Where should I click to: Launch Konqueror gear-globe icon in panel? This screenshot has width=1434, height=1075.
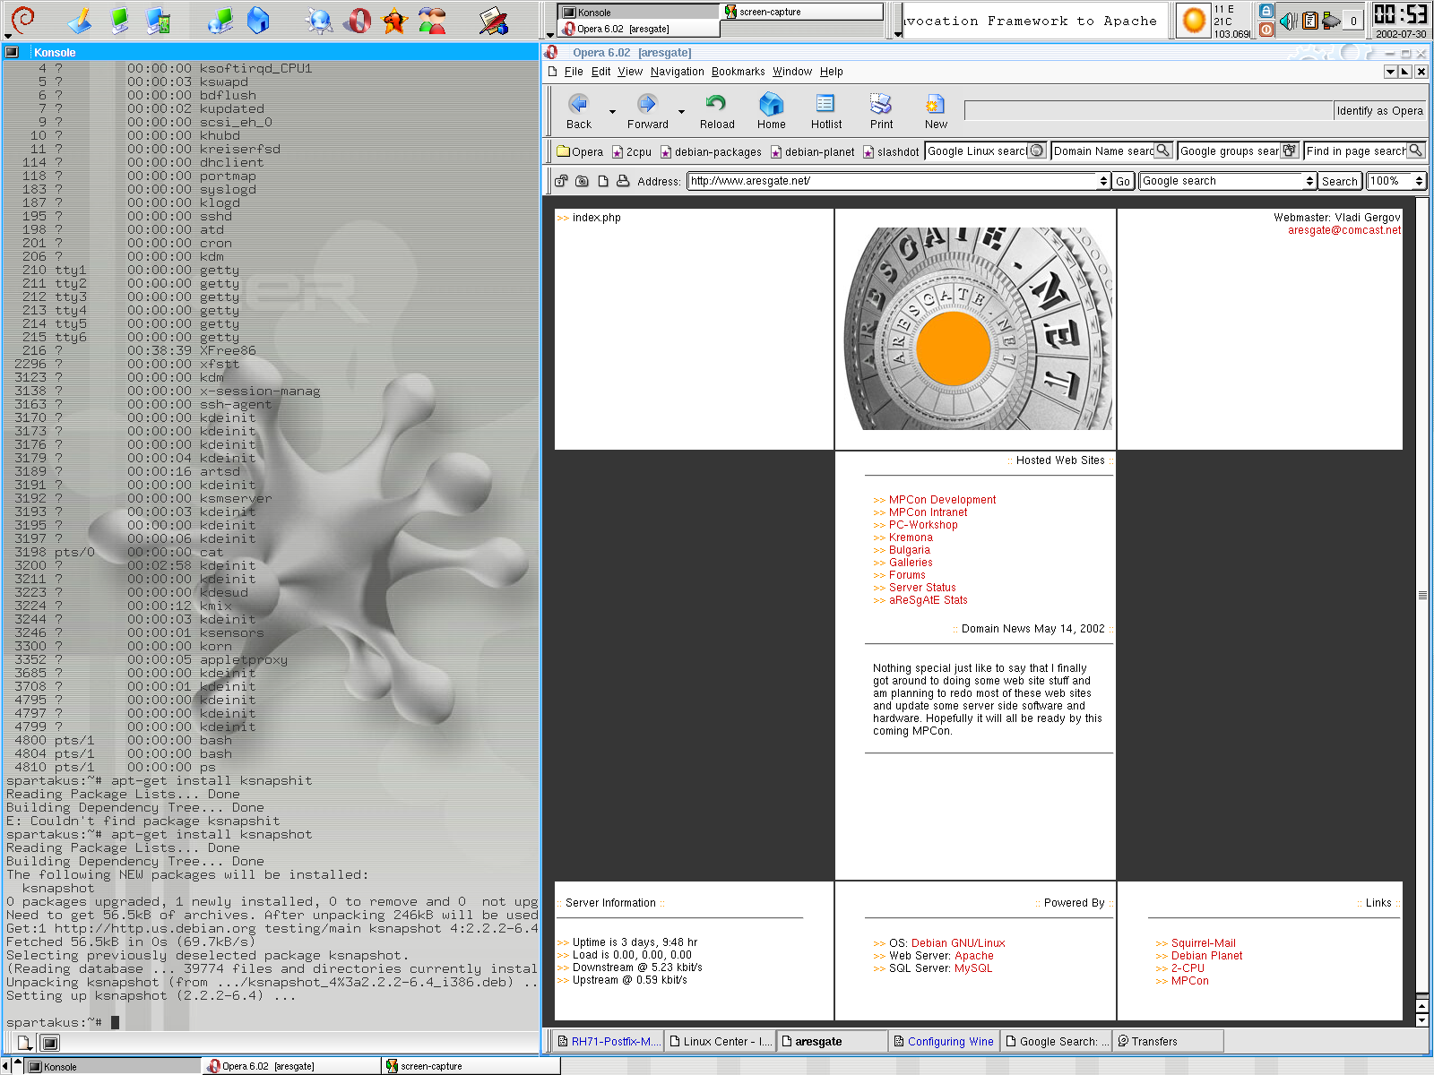pyautogui.click(x=318, y=20)
